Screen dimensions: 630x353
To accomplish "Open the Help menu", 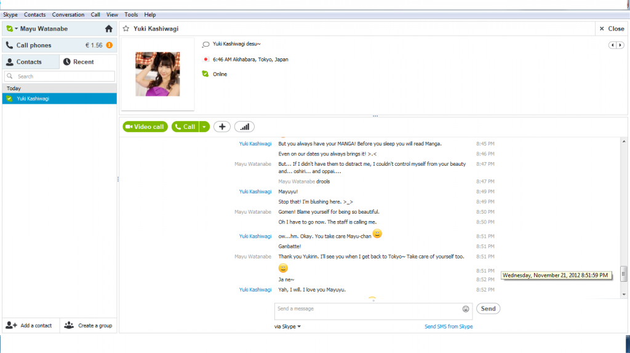I will coord(150,15).
